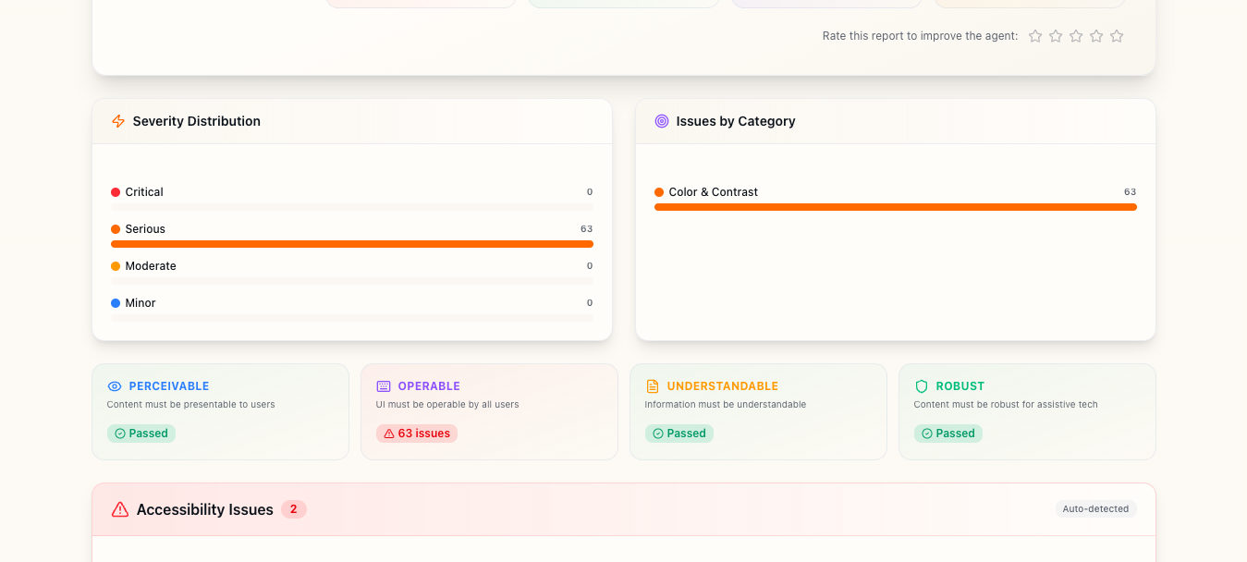
Task: Rate the report one star
Action: click(1035, 36)
